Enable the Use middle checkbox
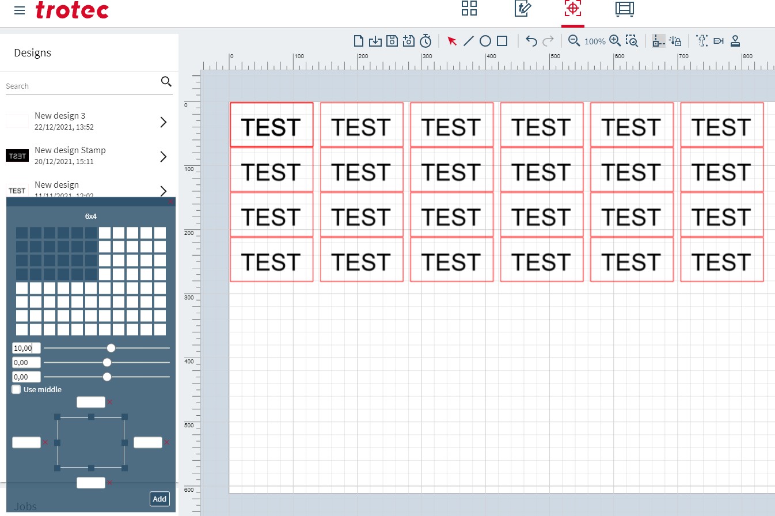Screen dimensions: 775x516 pos(17,390)
